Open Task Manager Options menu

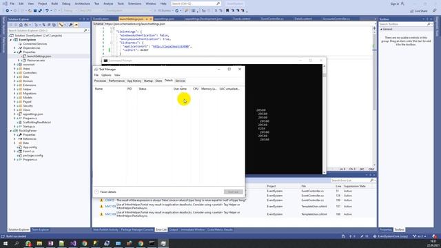(106, 75)
